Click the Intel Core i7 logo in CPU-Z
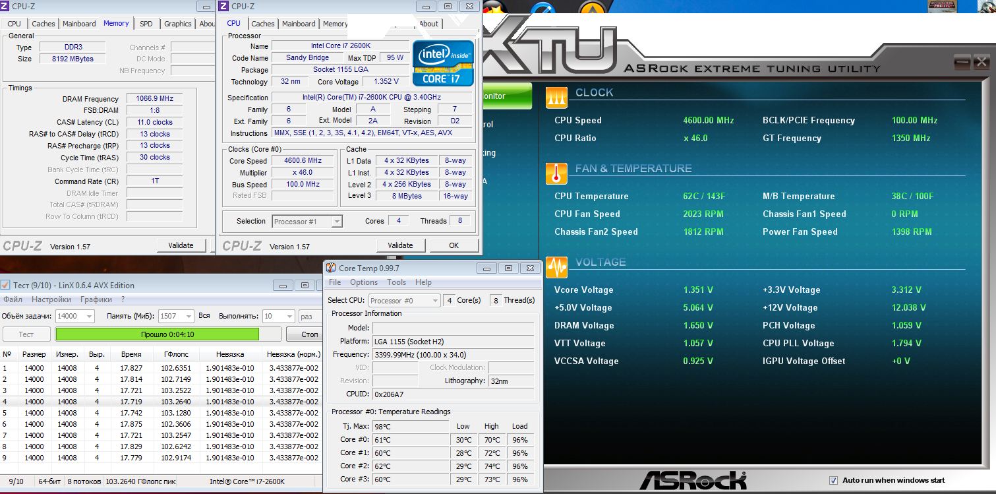 point(443,63)
